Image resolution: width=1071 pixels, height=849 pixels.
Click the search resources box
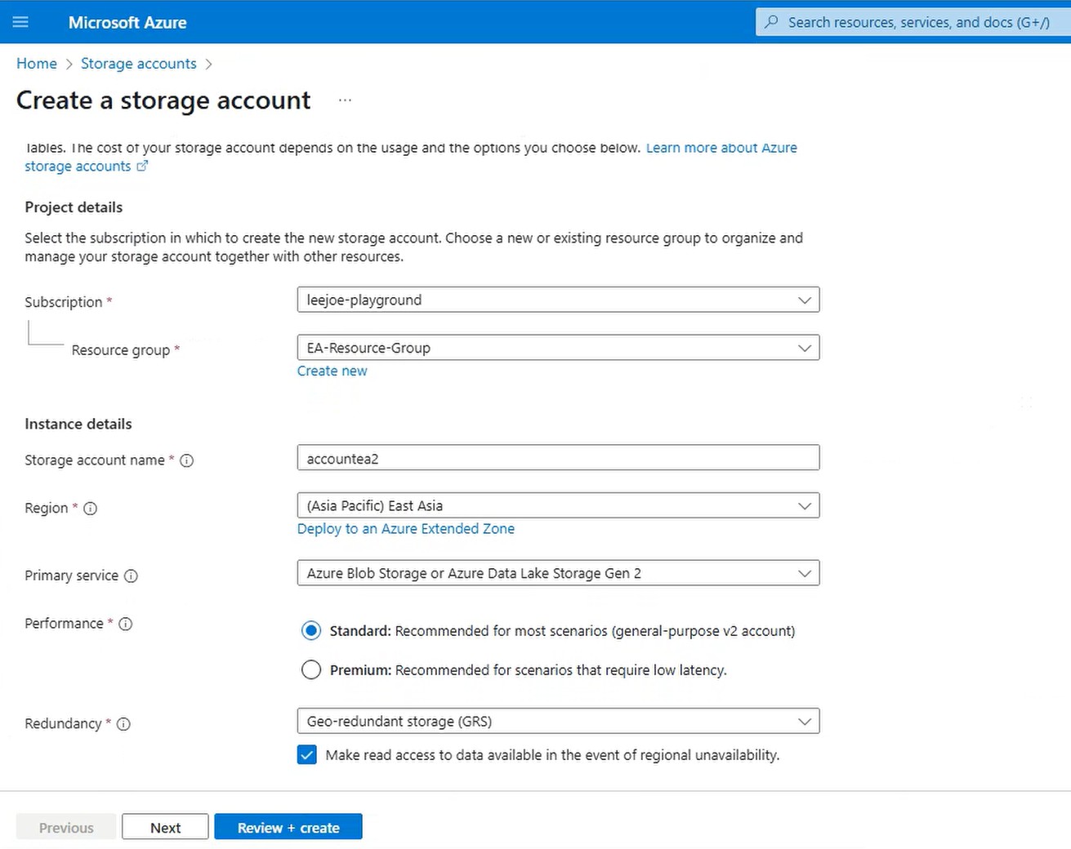(x=913, y=22)
